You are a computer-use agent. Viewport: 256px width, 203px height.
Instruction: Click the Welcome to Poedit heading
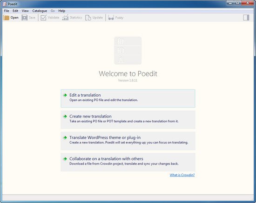pos(128,74)
